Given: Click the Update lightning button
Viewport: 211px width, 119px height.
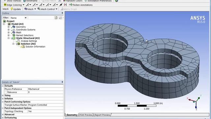Looking at the screenshot, I should click(x=16, y=9).
